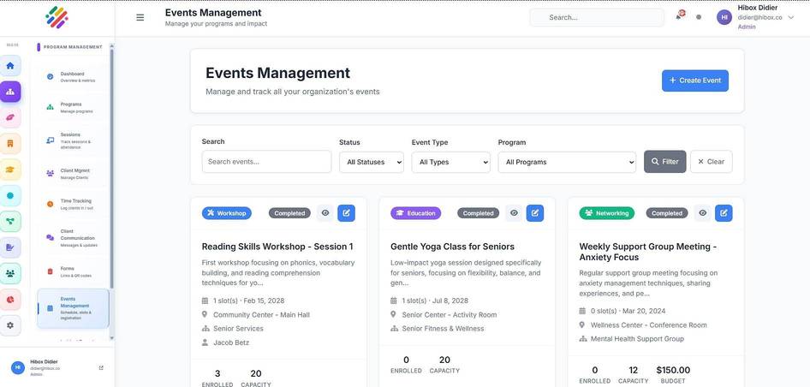This screenshot has height=387, width=810.
Task: Open the orange building rail icon
Action: click(10, 144)
